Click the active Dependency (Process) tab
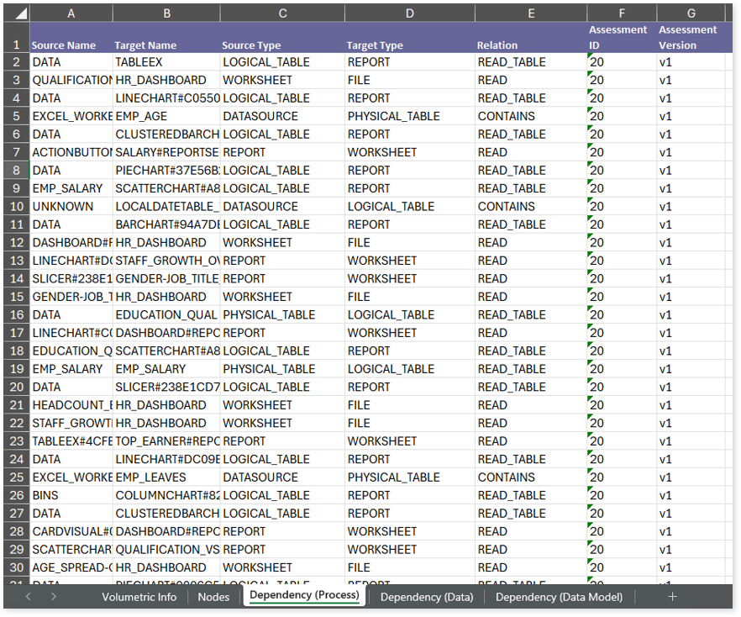This screenshot has height=617, width=741. point(304,596)
